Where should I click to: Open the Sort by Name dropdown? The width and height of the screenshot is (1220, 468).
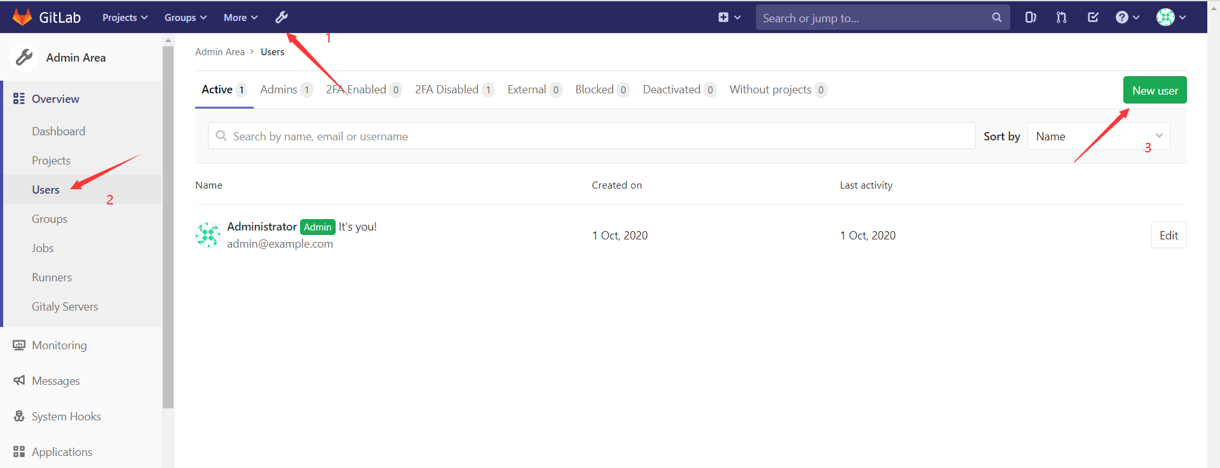pyautogui.click(x=1098, y=136)
